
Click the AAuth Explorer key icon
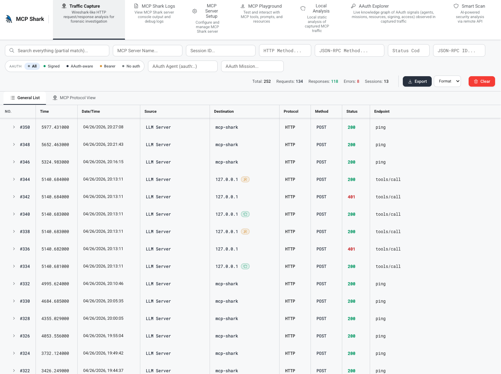(353, 6)
